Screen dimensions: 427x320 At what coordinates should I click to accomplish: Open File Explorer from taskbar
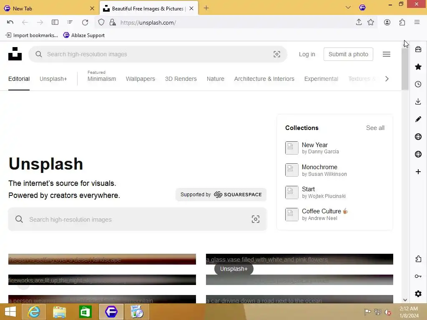click(59, 312)
